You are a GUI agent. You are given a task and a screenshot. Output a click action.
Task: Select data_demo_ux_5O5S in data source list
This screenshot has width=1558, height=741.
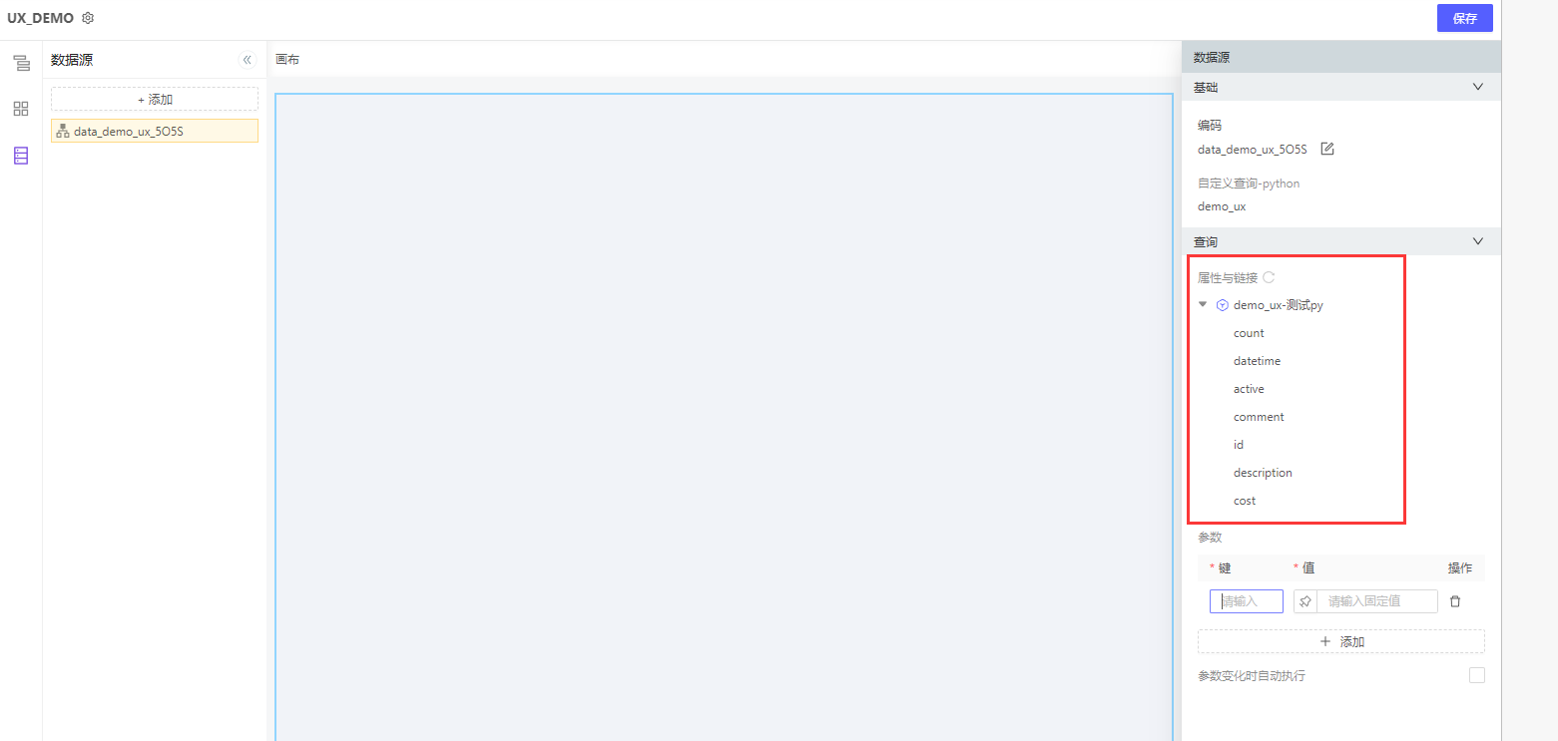tap(155, 131)
